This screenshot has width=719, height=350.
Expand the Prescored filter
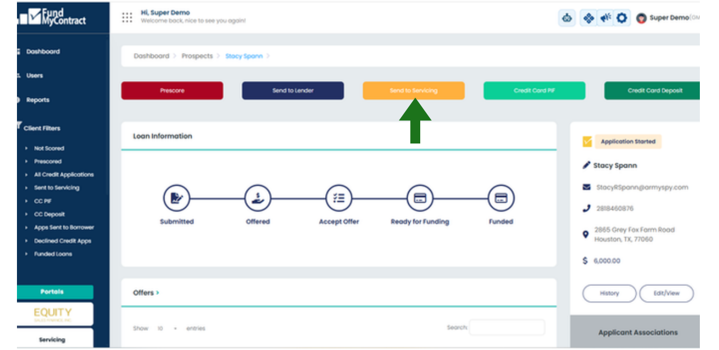(48, 162)
